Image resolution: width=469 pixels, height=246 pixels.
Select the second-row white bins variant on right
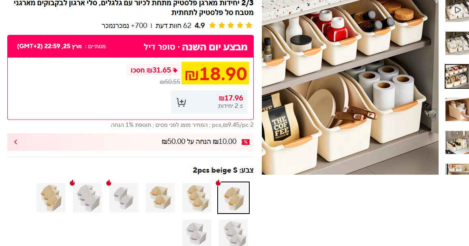point(233,233)
